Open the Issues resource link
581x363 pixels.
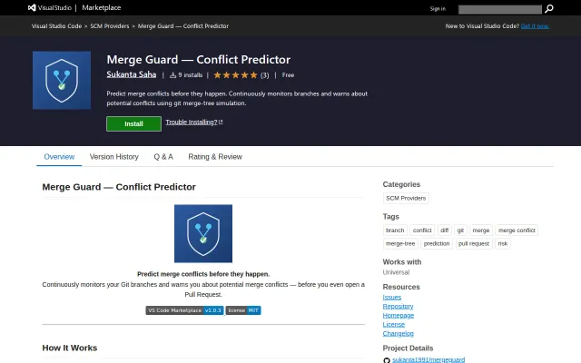[x=392, y=297]
